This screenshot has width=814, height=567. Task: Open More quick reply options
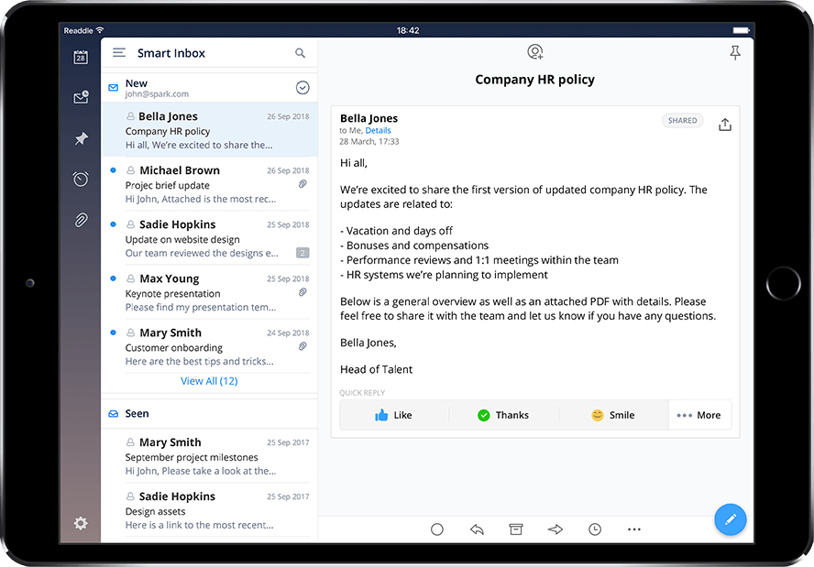(699, 414)
